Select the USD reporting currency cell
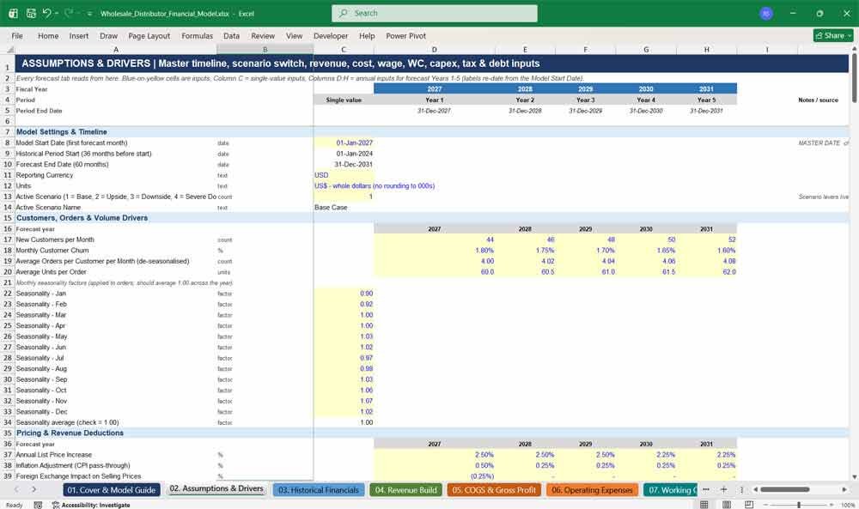This screenshot has height=509, width=859. click(x=344, y=175)
